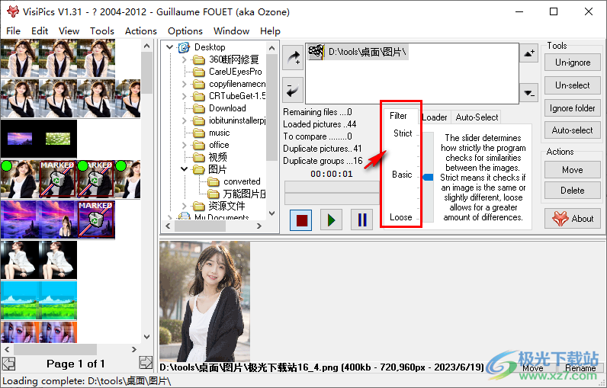Open About dialog with fox icon

click(573, 219)
